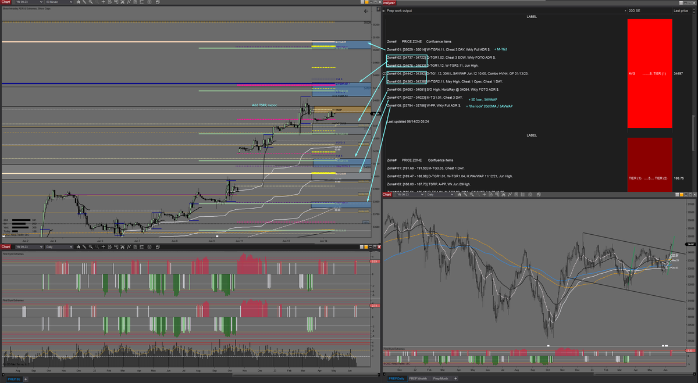Click gray link button in 60 Minute chart
This screenshot has width=698, height=383.
pos(362,2)
